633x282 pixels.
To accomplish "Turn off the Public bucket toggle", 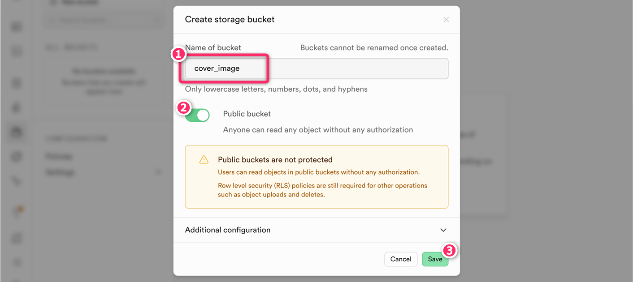I will [198, 115].
